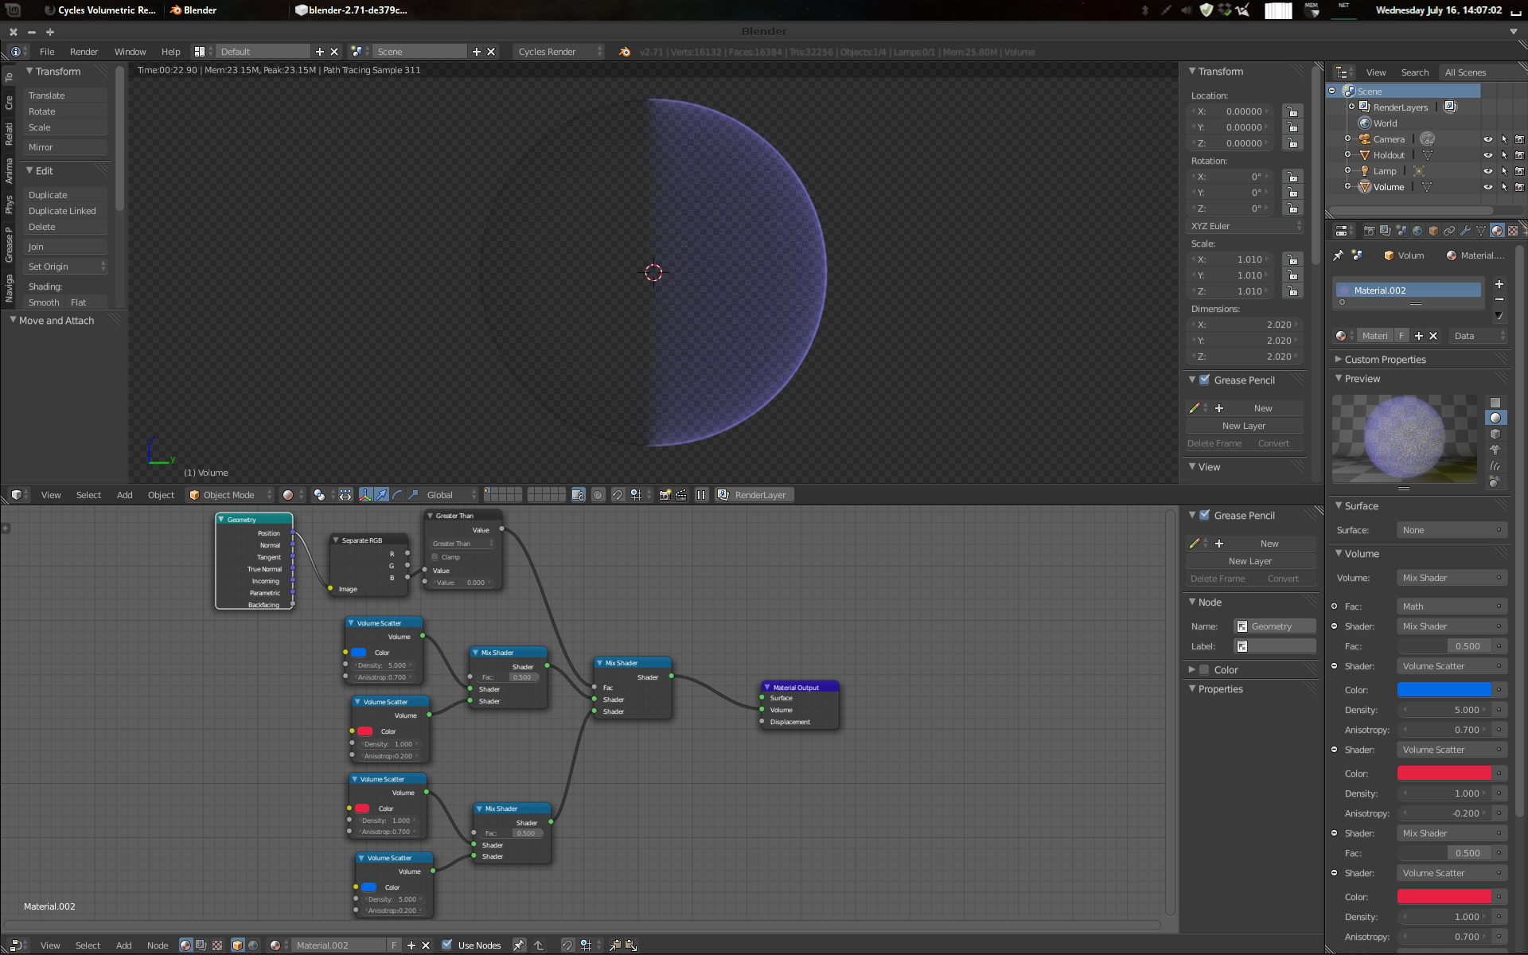Select the World settings icon in outliner
This screenshot has height=955, width=1528.
tap(1364, 123)
